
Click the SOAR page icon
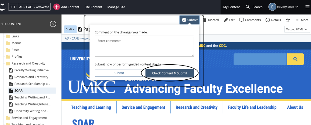pyautogui.click(x=11, y=91)
